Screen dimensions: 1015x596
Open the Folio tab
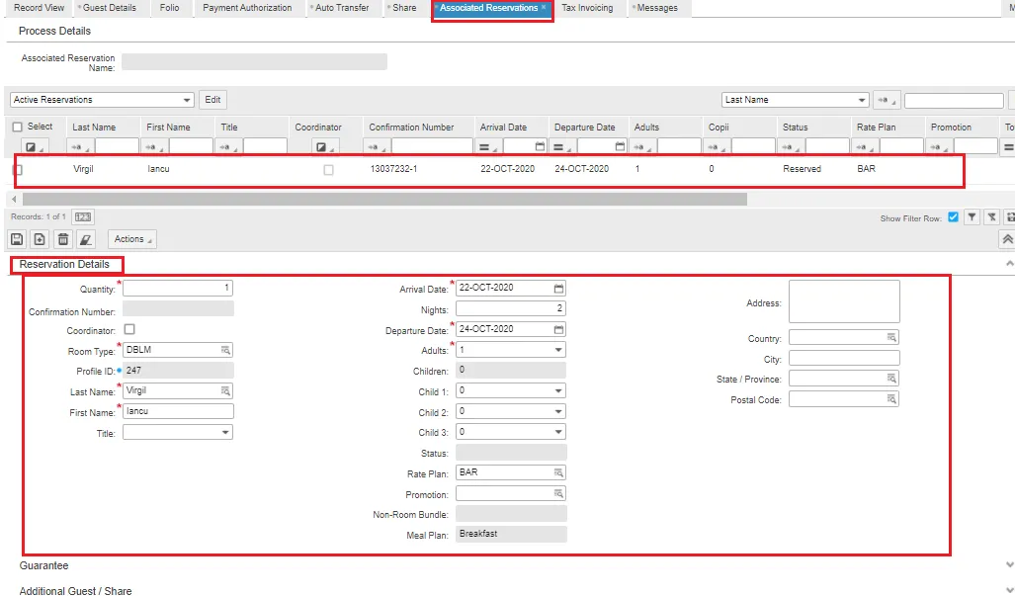[x=170, y=8]
